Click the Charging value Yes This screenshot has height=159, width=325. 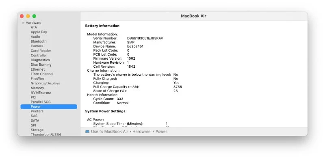tap(176, 83)
